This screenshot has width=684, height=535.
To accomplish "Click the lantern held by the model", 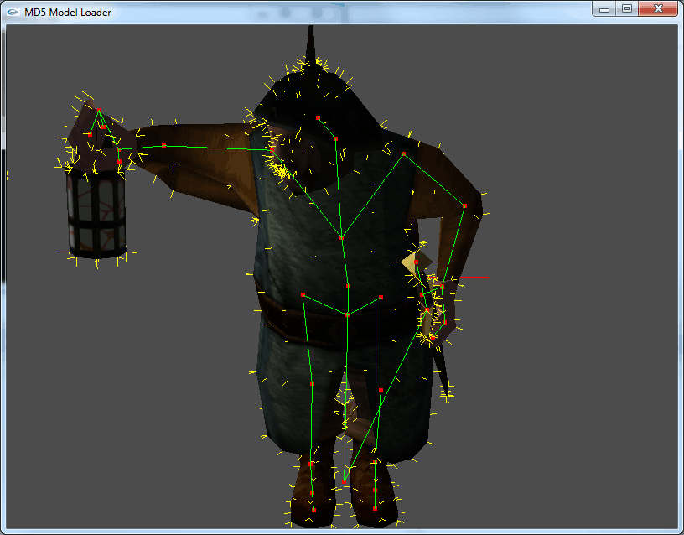I will coord(96,213).
